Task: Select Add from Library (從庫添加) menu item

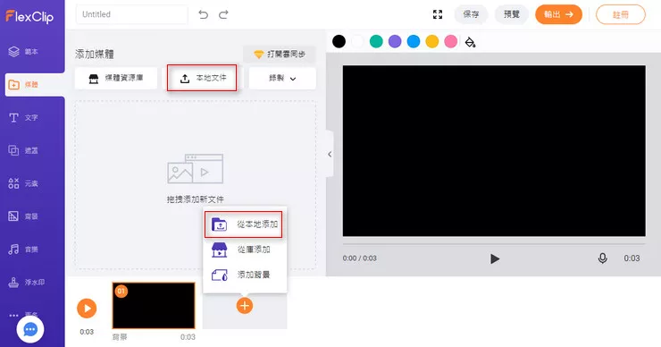Action: point(245,250)
